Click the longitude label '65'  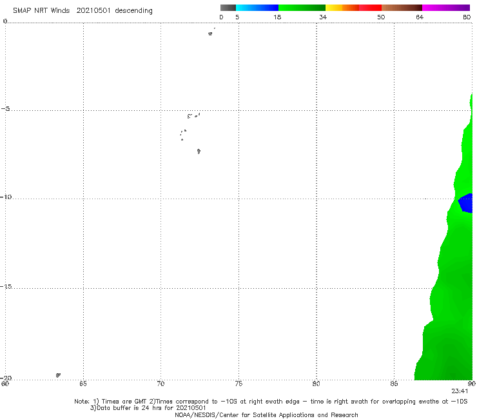tap(83, 384)
